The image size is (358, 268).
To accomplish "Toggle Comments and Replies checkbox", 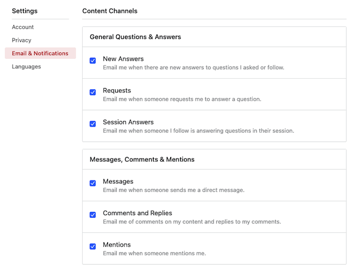I will coord(93,215).
